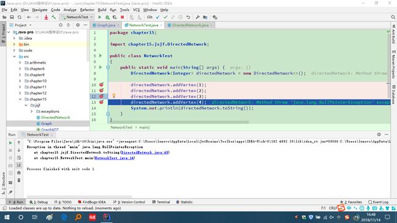Switch to the Graph.java editor tab
The image size is (397, 223).
[x=106, y=25]
